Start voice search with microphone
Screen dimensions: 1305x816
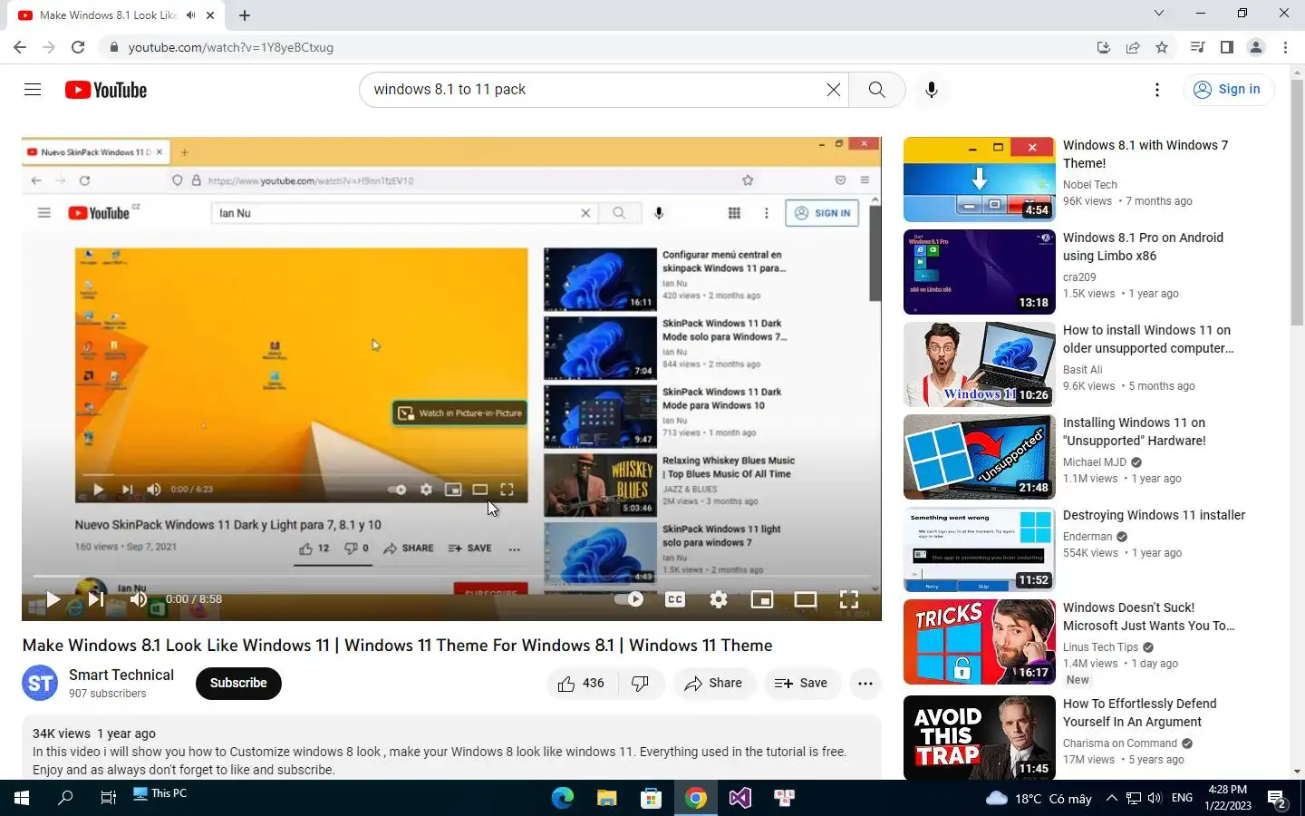(931, 90)
